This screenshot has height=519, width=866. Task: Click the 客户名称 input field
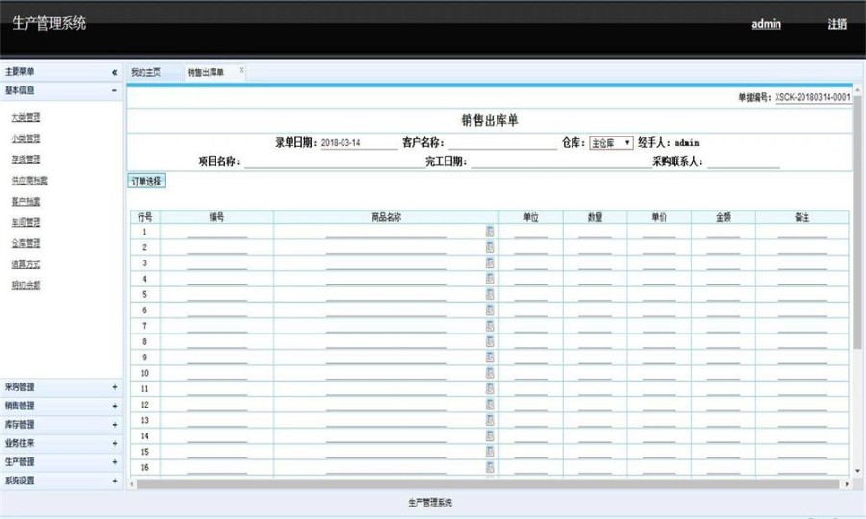click(x=502, y=143)
